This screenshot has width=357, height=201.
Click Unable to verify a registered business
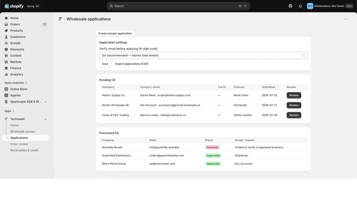pyautogui.click(x=259, y=147)
